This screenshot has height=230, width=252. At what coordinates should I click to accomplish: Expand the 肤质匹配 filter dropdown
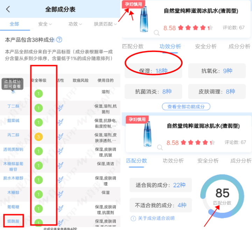point(105,24)
